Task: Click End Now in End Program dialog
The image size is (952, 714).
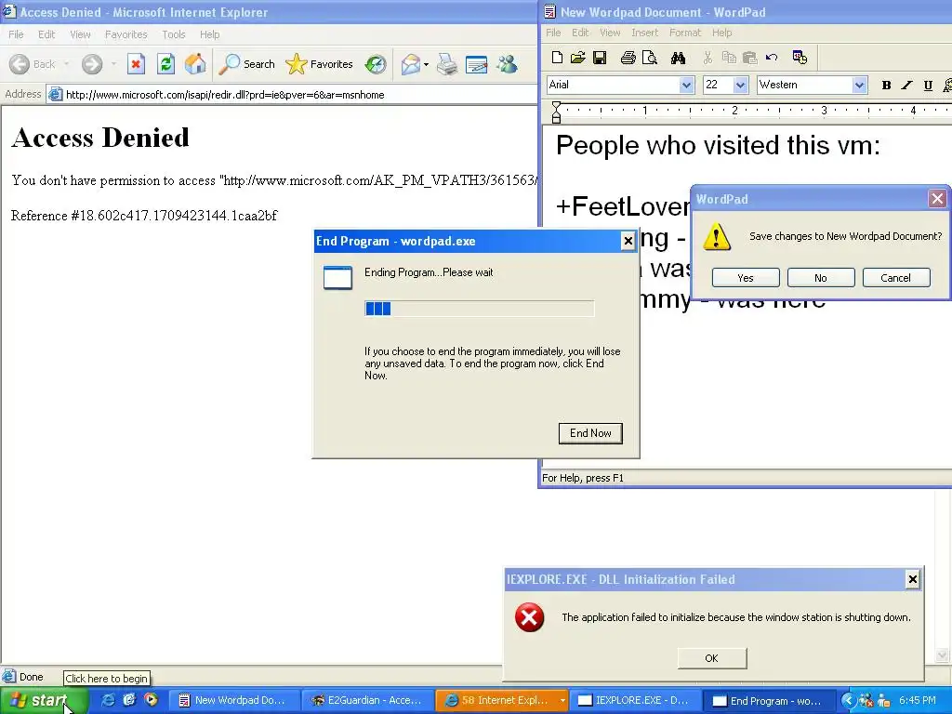Action: pyautogui.click(x=590, y=433)
